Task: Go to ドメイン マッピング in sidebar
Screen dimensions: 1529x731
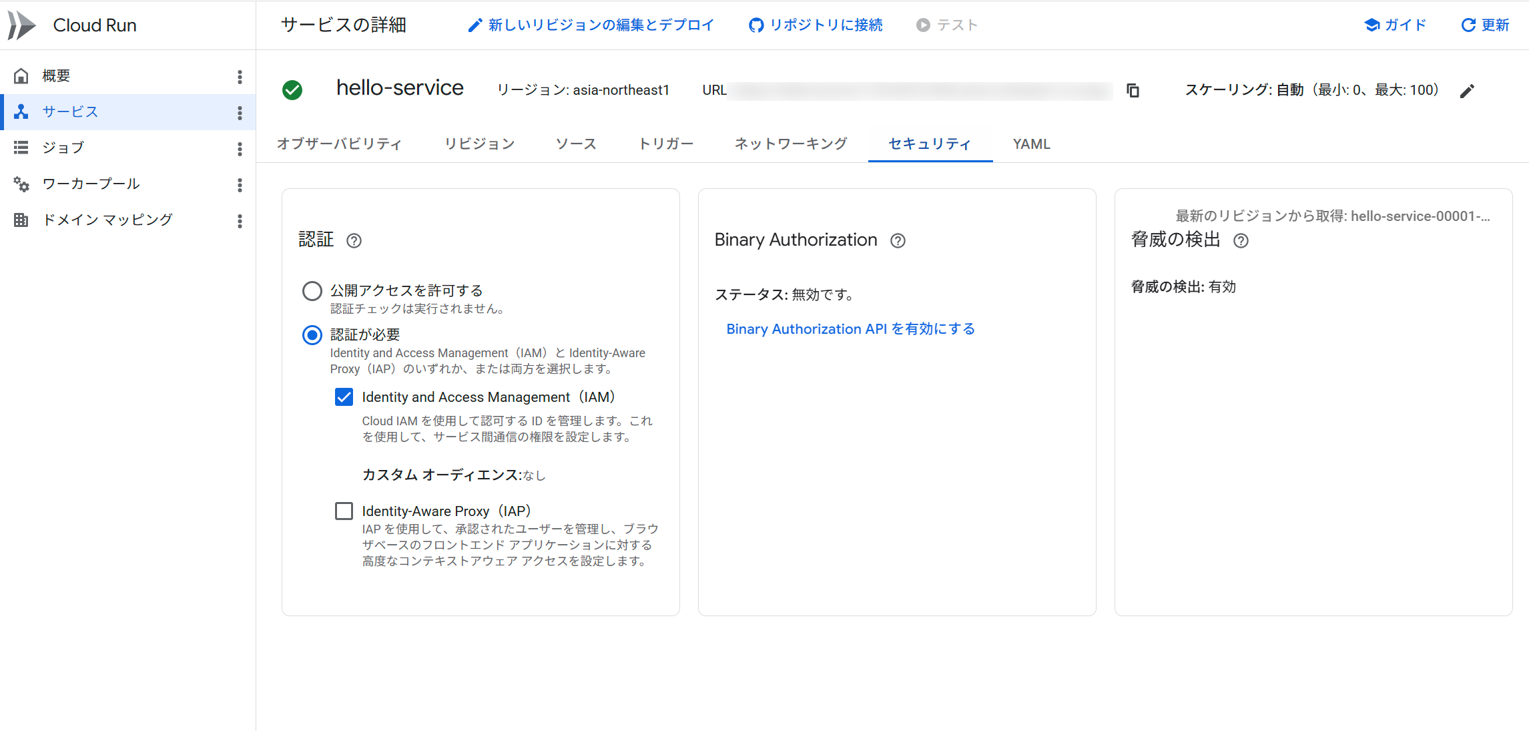Action: pos(107,220)
